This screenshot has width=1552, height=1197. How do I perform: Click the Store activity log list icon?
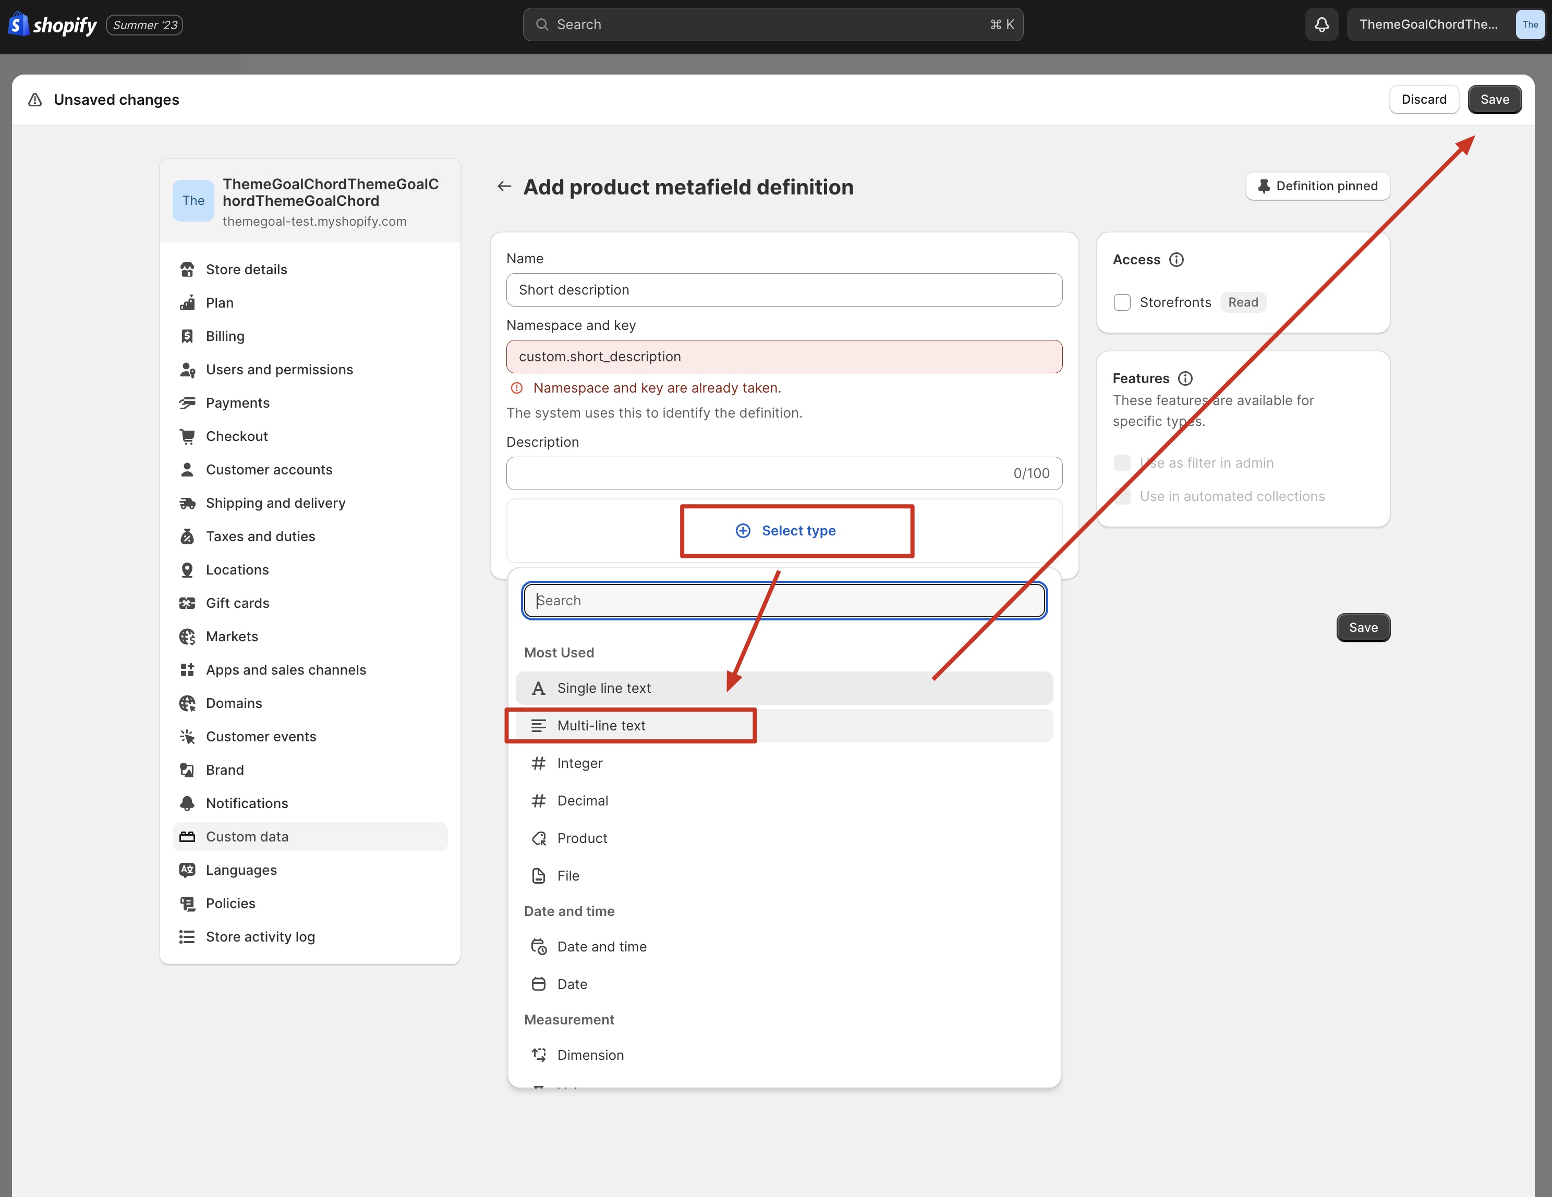[x=188, y=938]
